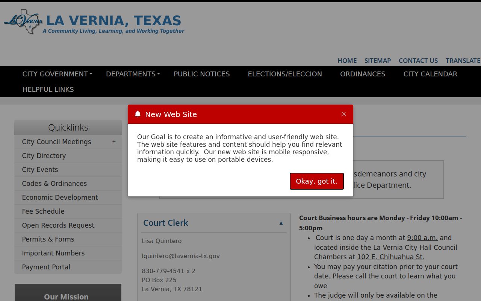The height and width of the screenshot is (301, 481).
Task: Open the Contact Us link
Action: pos(418,61)
